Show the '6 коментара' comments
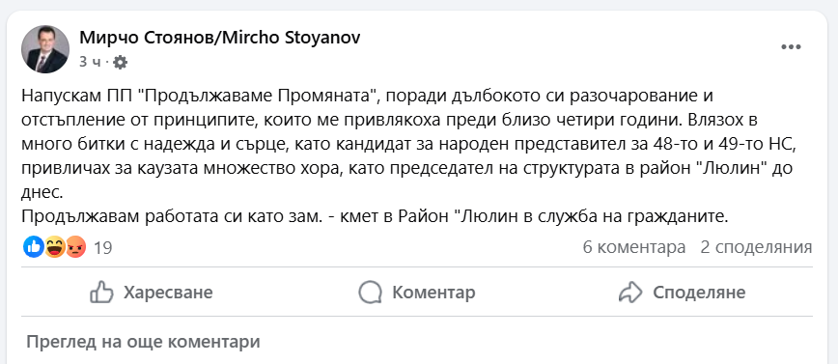838x364 pixels. tap(634, 247)
